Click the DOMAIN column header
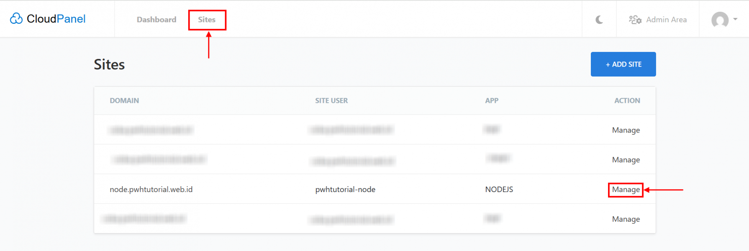The height and width of the screenshot is (251, 749). (x=124, y=100)
